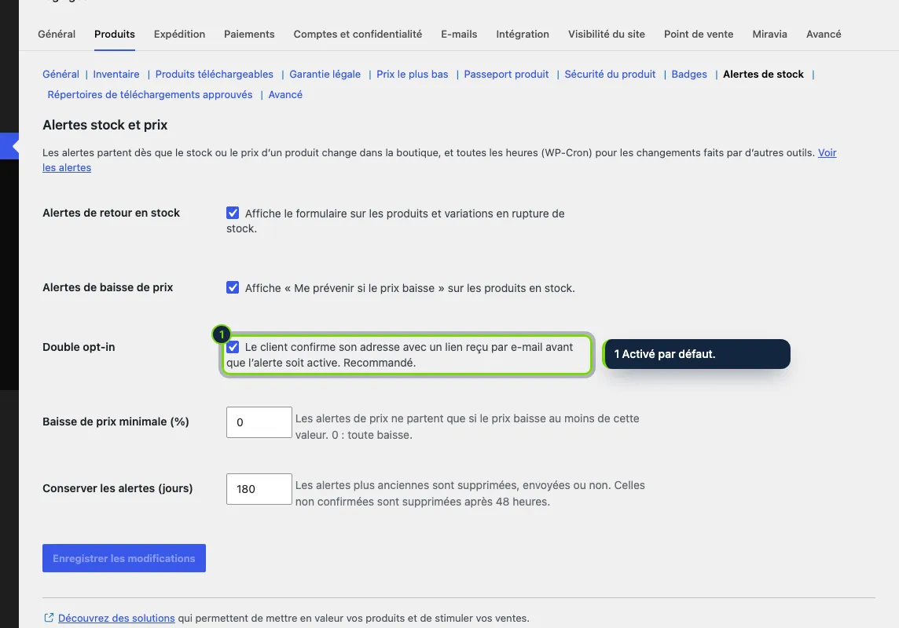
Task: Open the Point de vente tab
Action: point(699,34)
